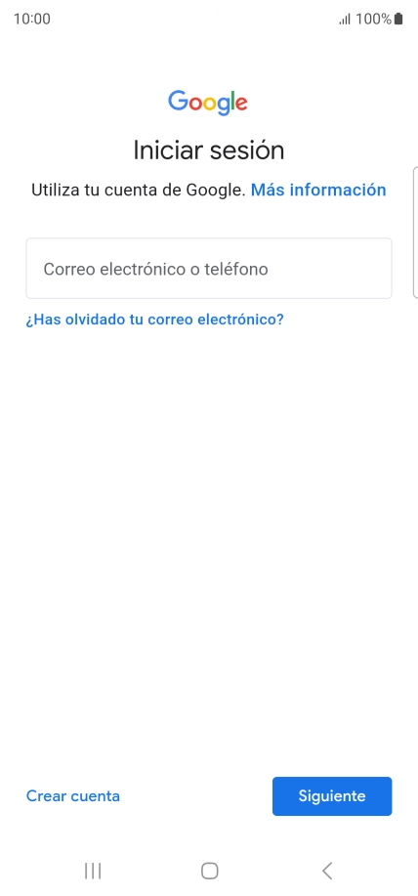Viewport: 418px width, 896px height.
Task: Tap the blue capital G in Google logo
Action: click(178, 101)
